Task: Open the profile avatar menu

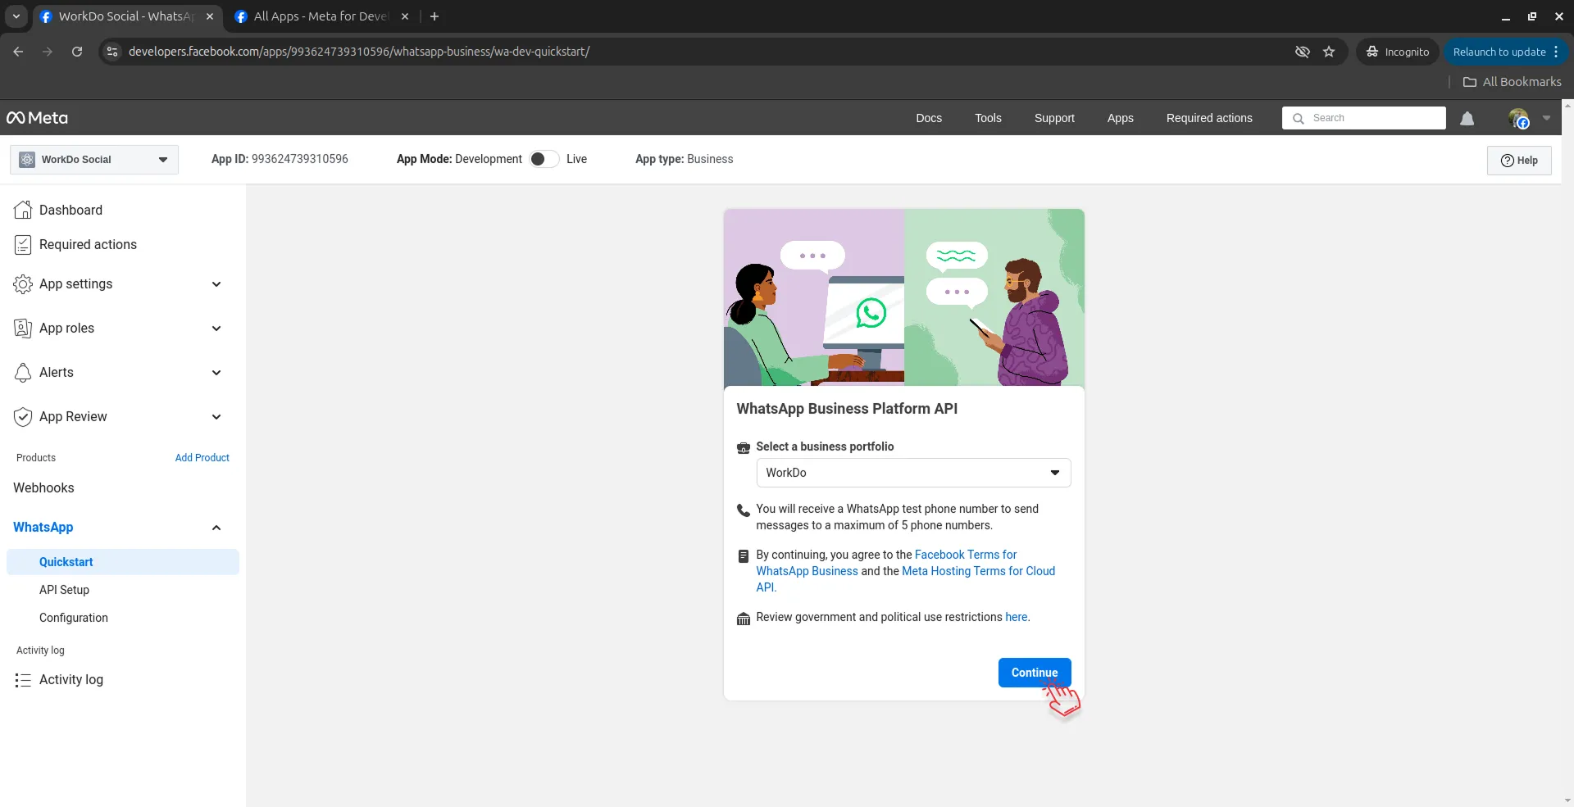Action: click(1518, 119)
